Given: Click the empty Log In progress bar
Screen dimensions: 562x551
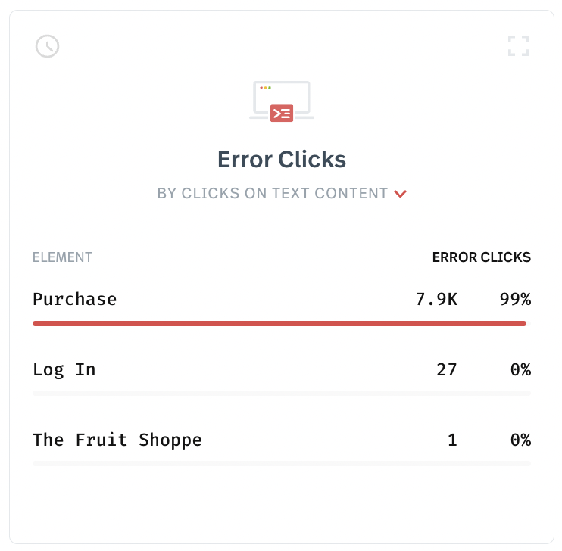Looking at the screenshot, I should 282,394.
